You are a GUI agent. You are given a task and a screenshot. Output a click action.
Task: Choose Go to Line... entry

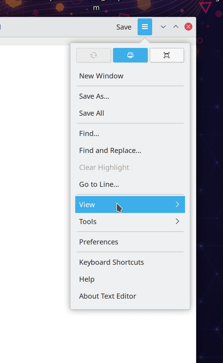(99, 184)
